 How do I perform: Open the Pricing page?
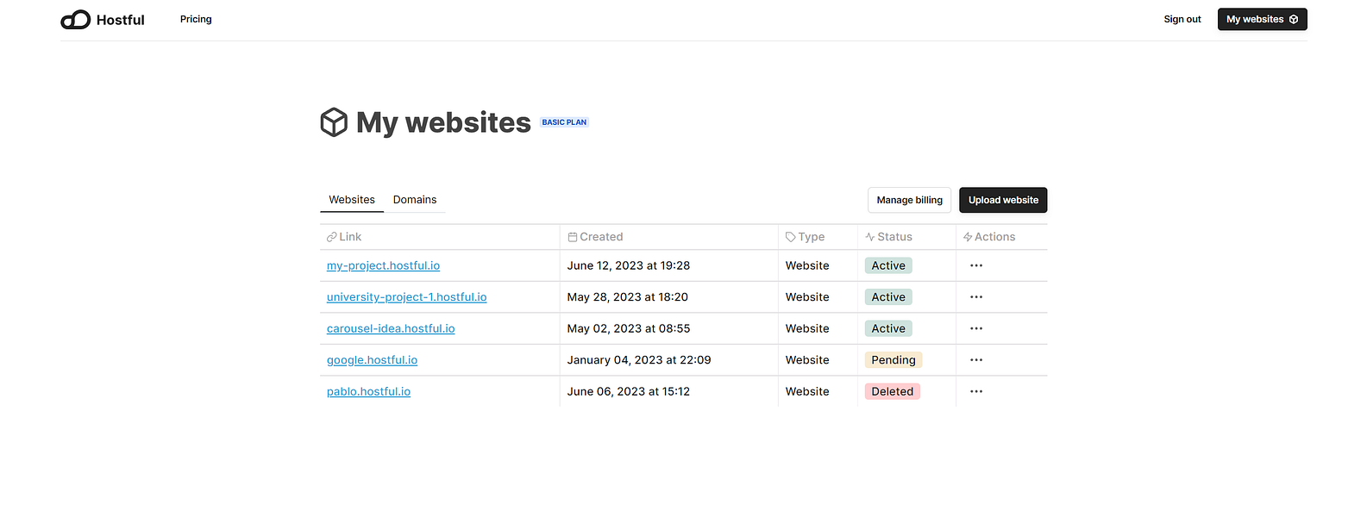tap(196, 19)
